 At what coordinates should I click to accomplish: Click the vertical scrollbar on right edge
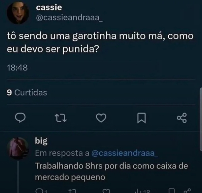(201, 119)
